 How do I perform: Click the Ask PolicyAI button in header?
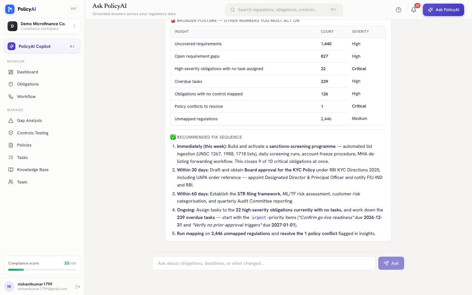point(443,10)
